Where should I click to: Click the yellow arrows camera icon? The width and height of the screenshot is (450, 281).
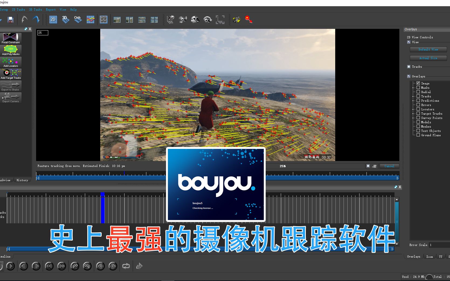click(x=236, y=19)
